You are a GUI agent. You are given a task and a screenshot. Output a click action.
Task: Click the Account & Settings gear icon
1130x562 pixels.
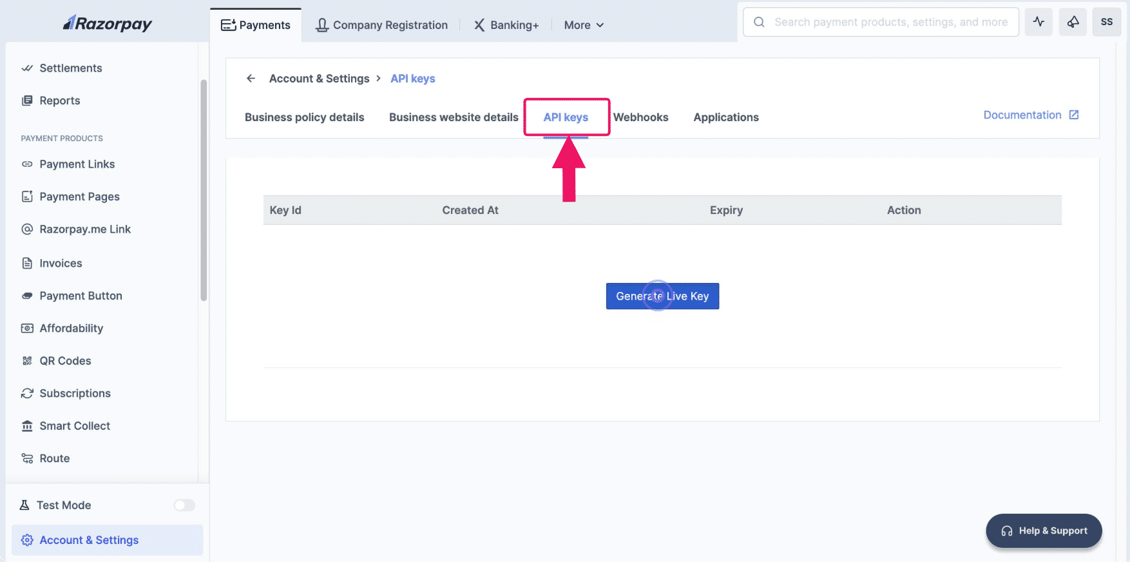coord(27,540)
